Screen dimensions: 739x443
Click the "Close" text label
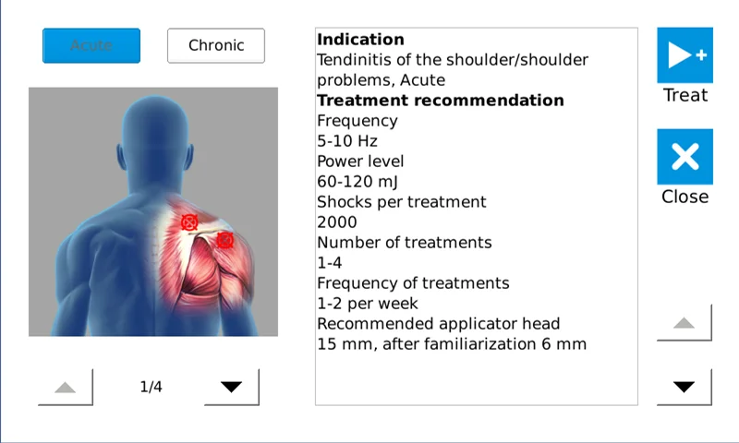point(685,197)
